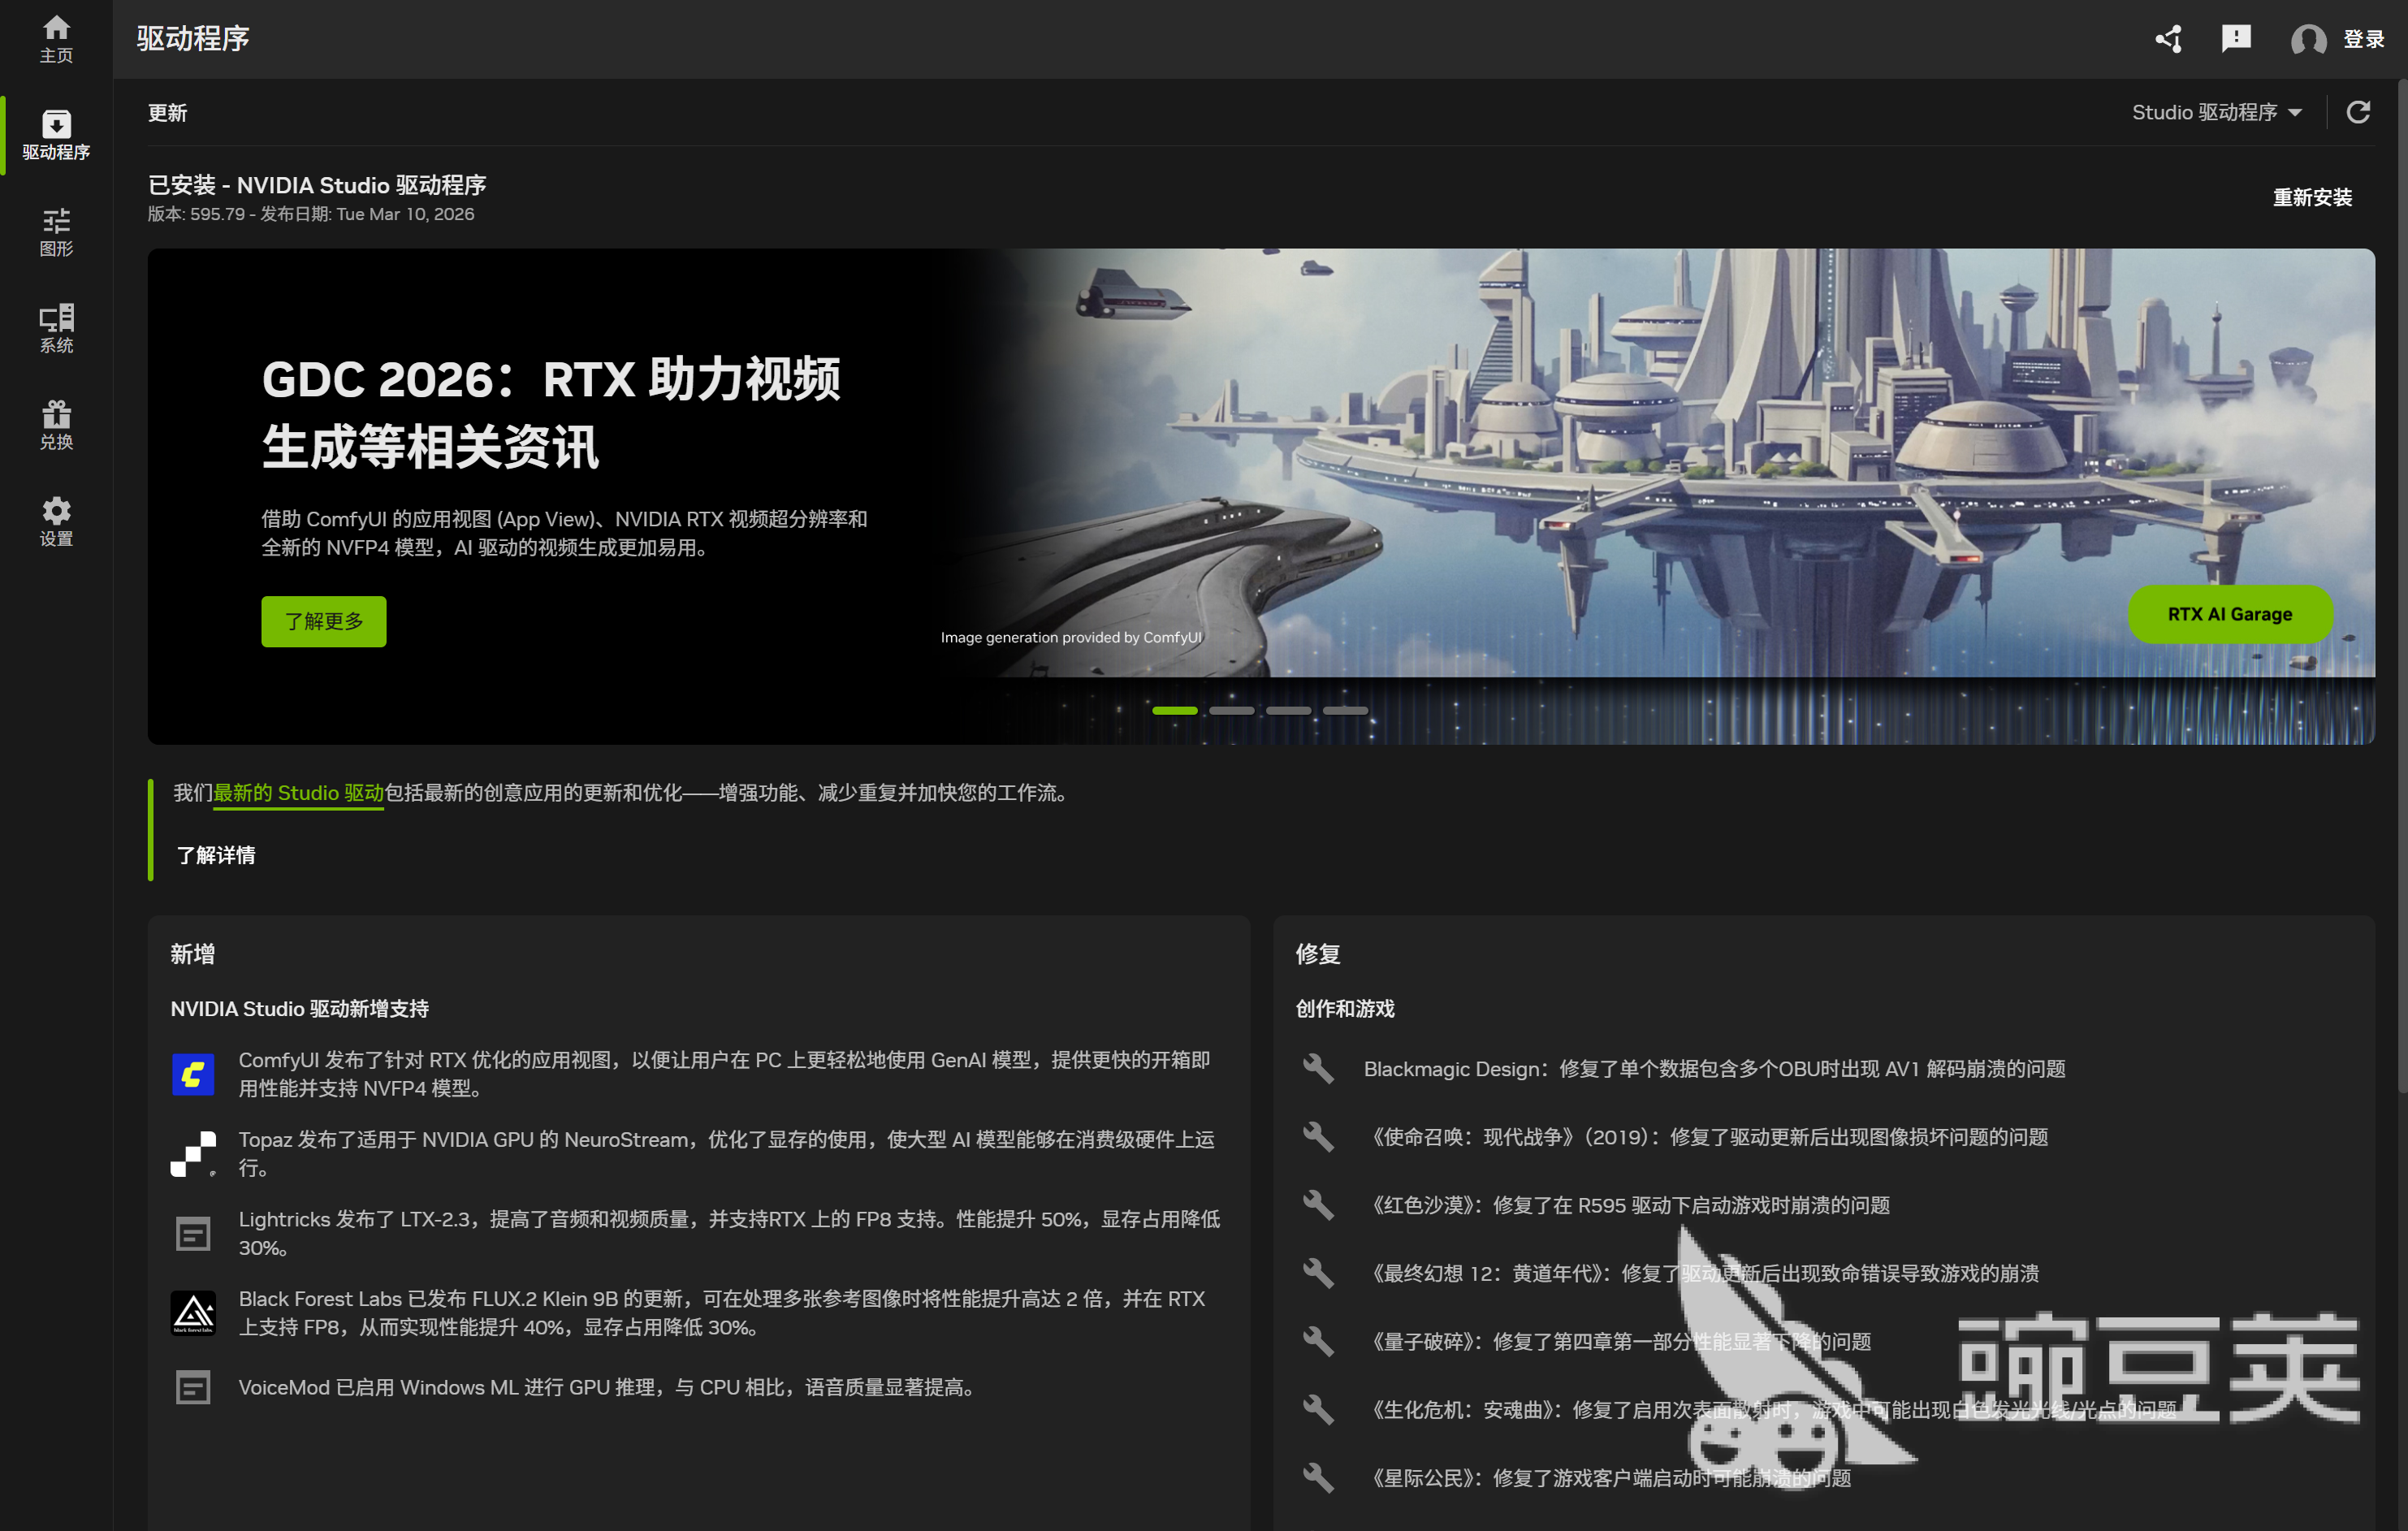Click the 重新安装 reinstall button
The height and width of the screenshot is (1531, 2408).
coord(2312,197)
